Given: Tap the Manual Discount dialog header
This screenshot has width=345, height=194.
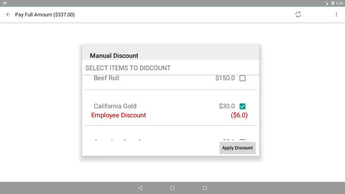Looking at the screenshot, I should [x=114, y=56].
